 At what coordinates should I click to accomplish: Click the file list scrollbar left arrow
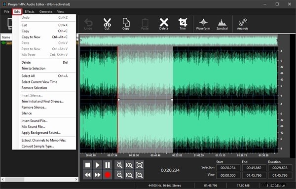(x=2, y=179)
